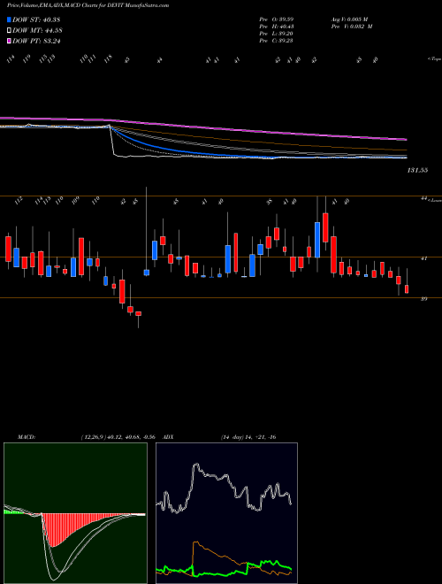The image size is (442, 584).
Task: Click the MACD '(12,26,9)' parameter values text
Action: pos(118,437)
